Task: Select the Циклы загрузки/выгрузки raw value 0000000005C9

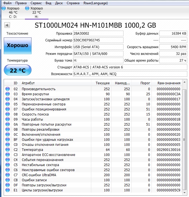Action: pos(169,190)
